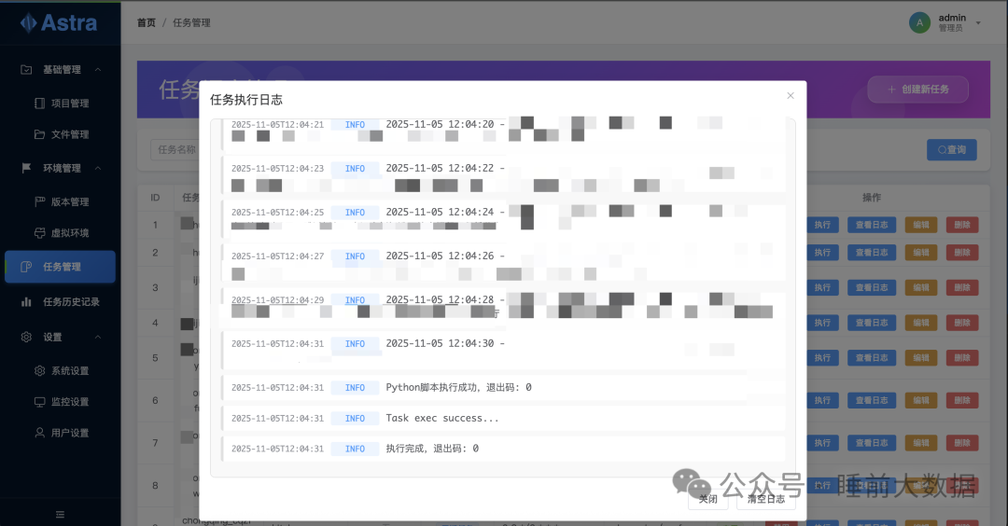Click the Astra logo icon
Image resolution: width=1008 pixels, height=526 pixels.
pyautogui.click(x=28, y=23)
